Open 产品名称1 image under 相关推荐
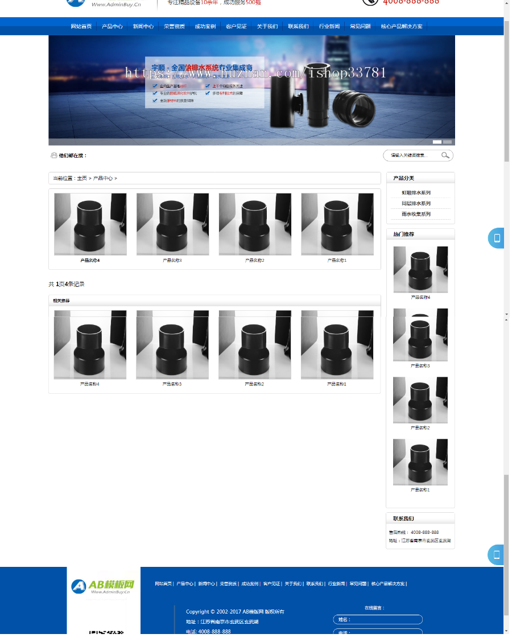Screen dimensions: 512x642 (337, 344)
